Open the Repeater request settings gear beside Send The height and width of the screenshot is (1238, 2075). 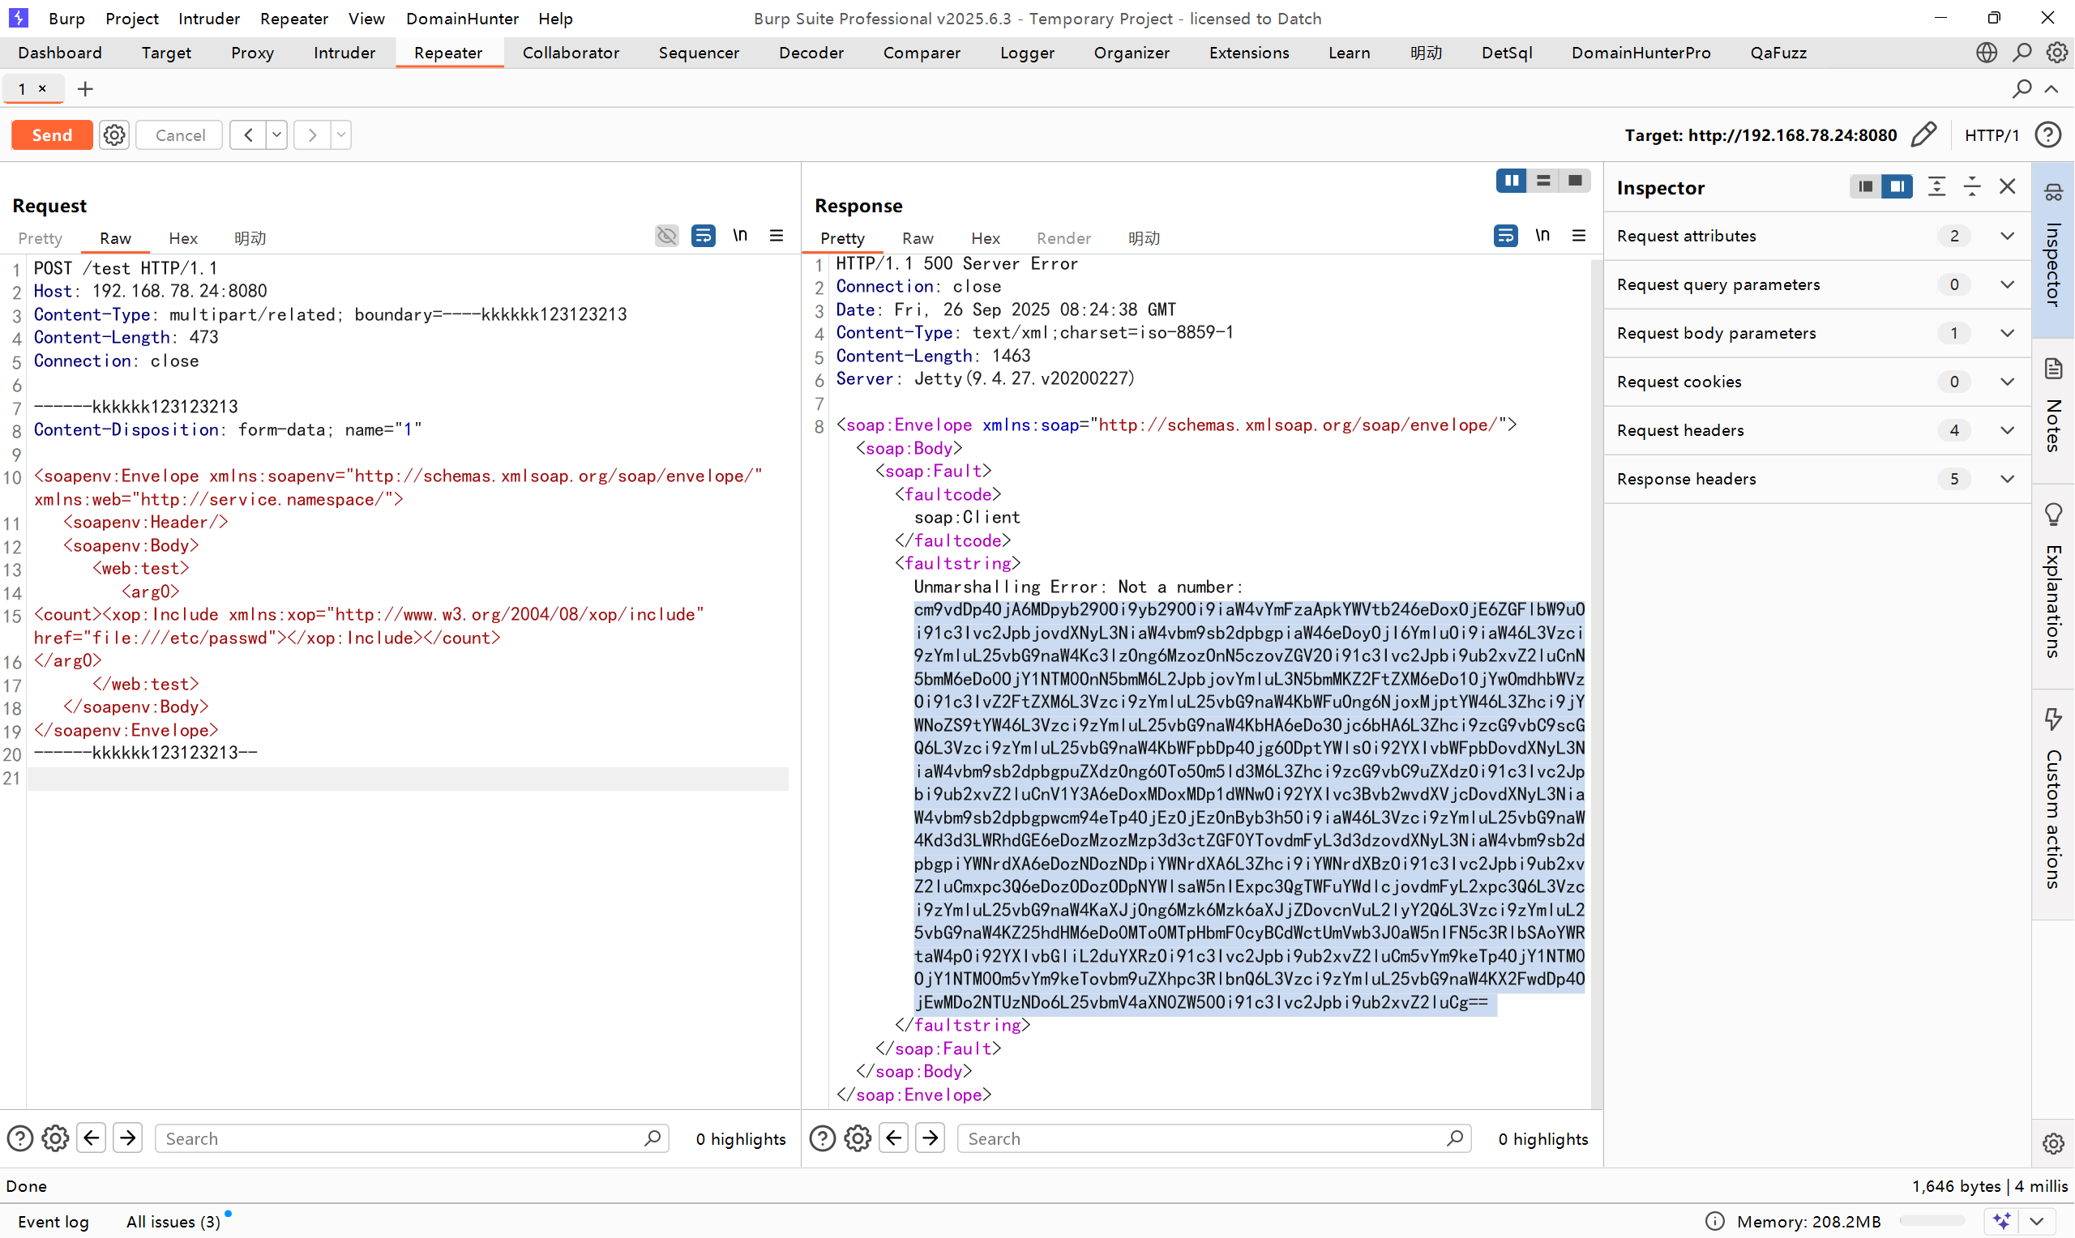[x=114, y=134]
